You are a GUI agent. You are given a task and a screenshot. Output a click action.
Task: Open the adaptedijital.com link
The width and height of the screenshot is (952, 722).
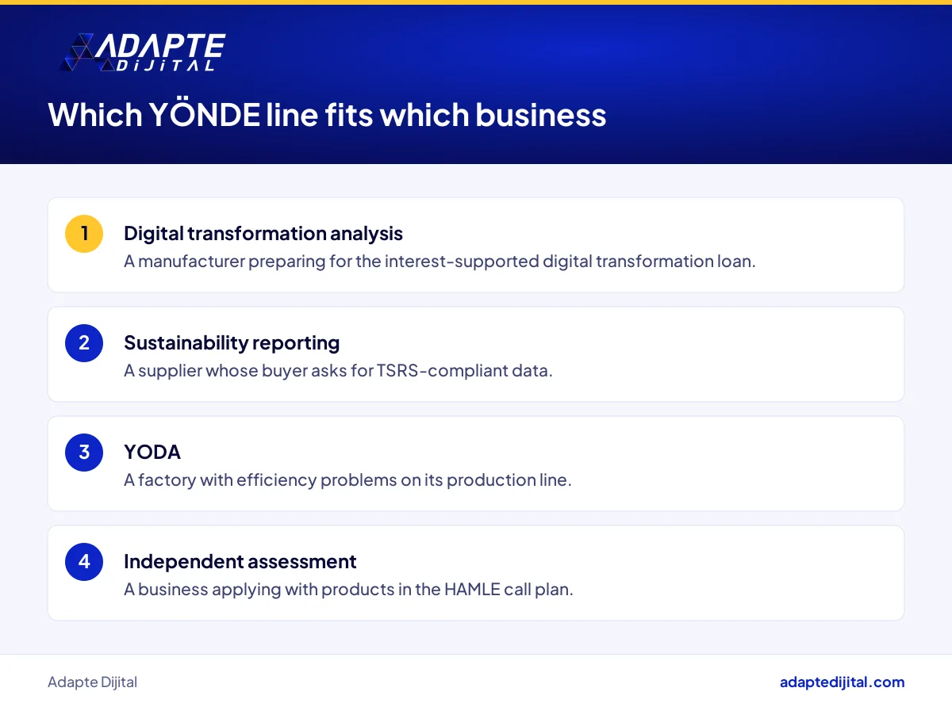click(x=842, y=682)
